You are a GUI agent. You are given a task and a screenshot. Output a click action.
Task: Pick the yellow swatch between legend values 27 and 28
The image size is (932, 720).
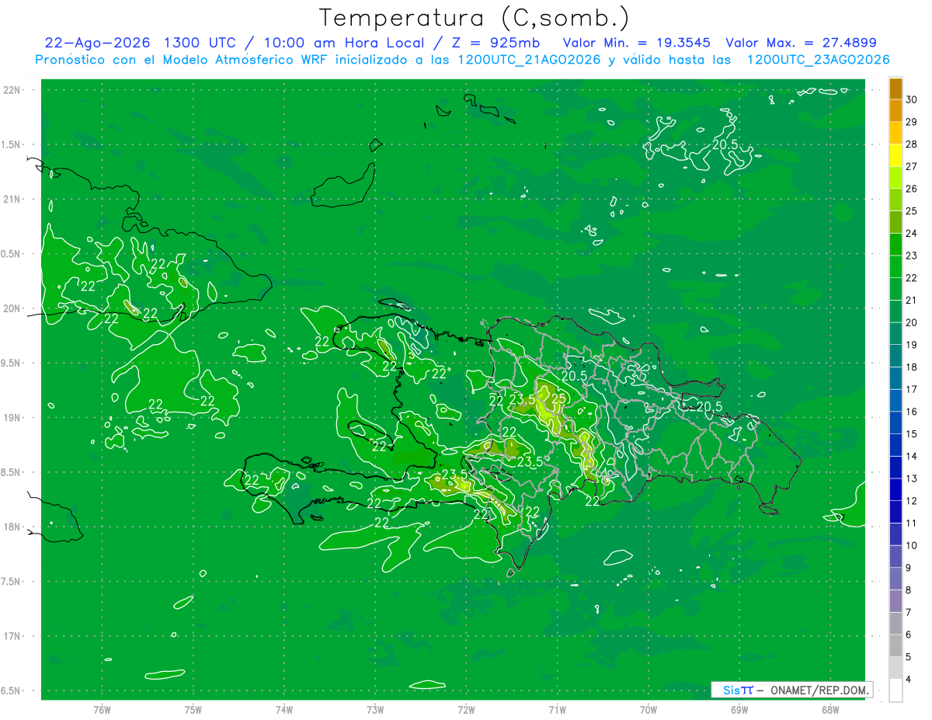895,155
